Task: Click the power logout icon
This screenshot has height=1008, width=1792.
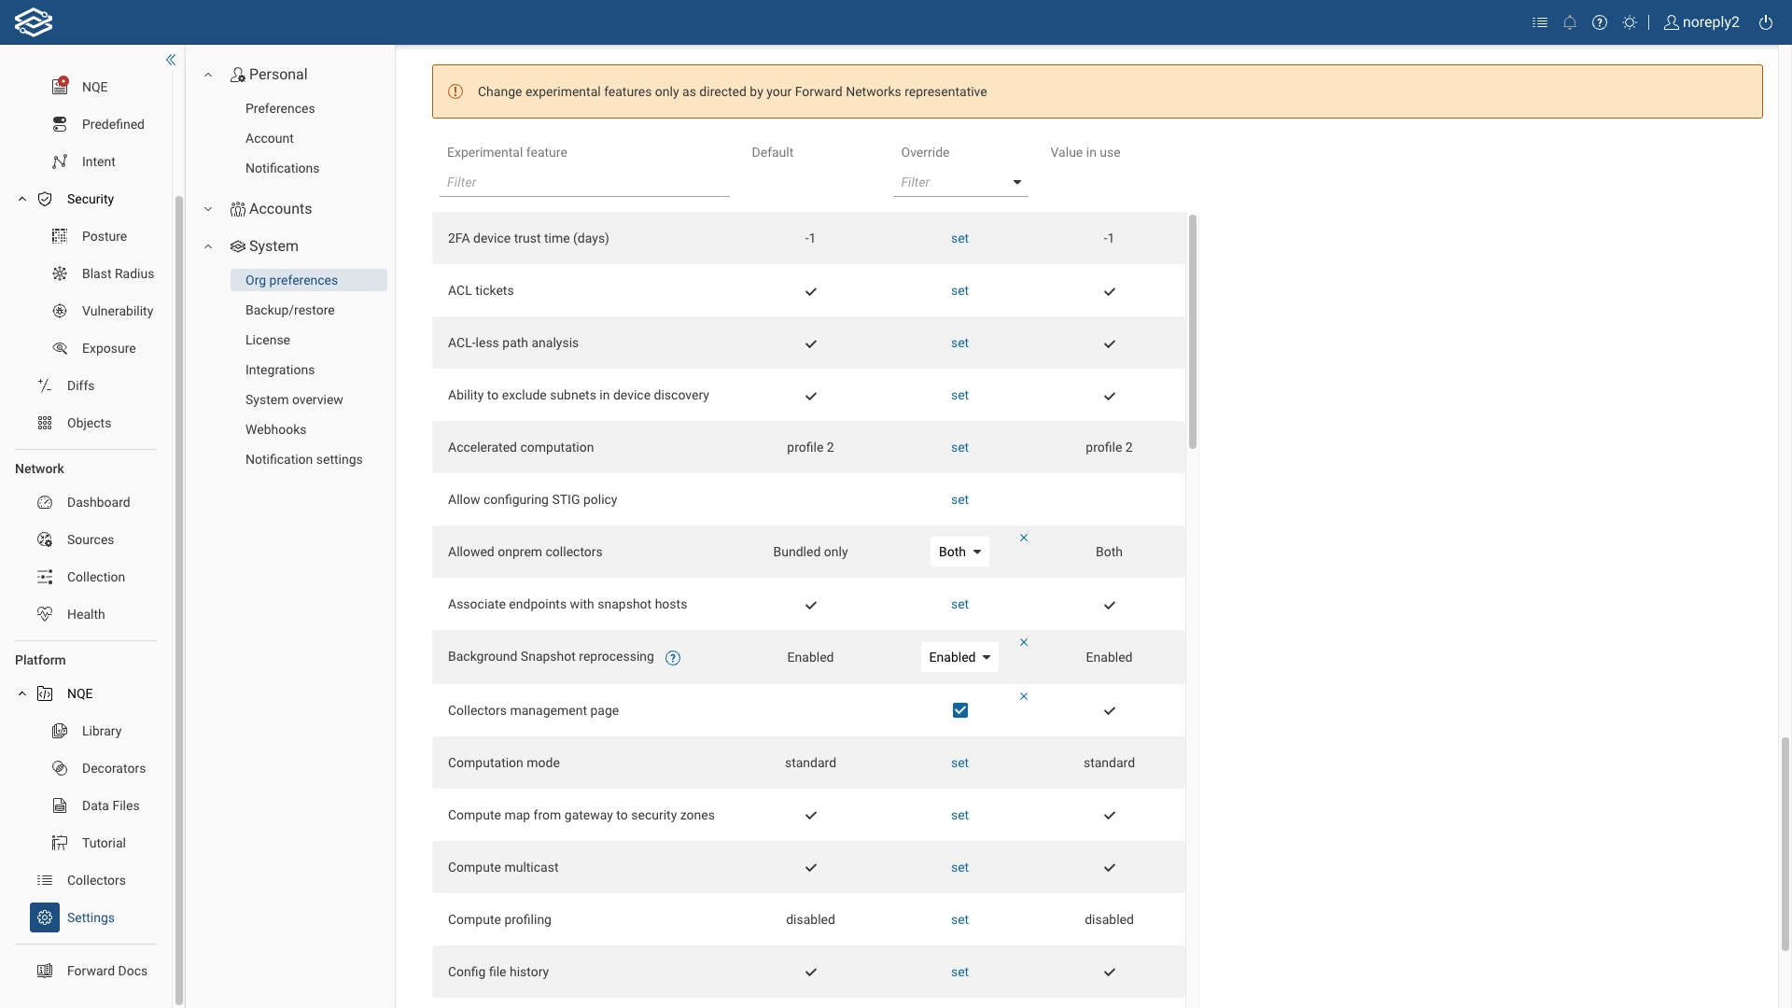Action: (1766, 22)
